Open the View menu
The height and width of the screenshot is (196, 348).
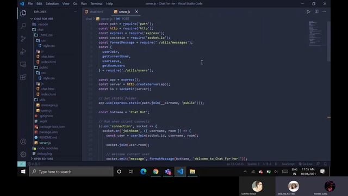[x=66, y=4]
